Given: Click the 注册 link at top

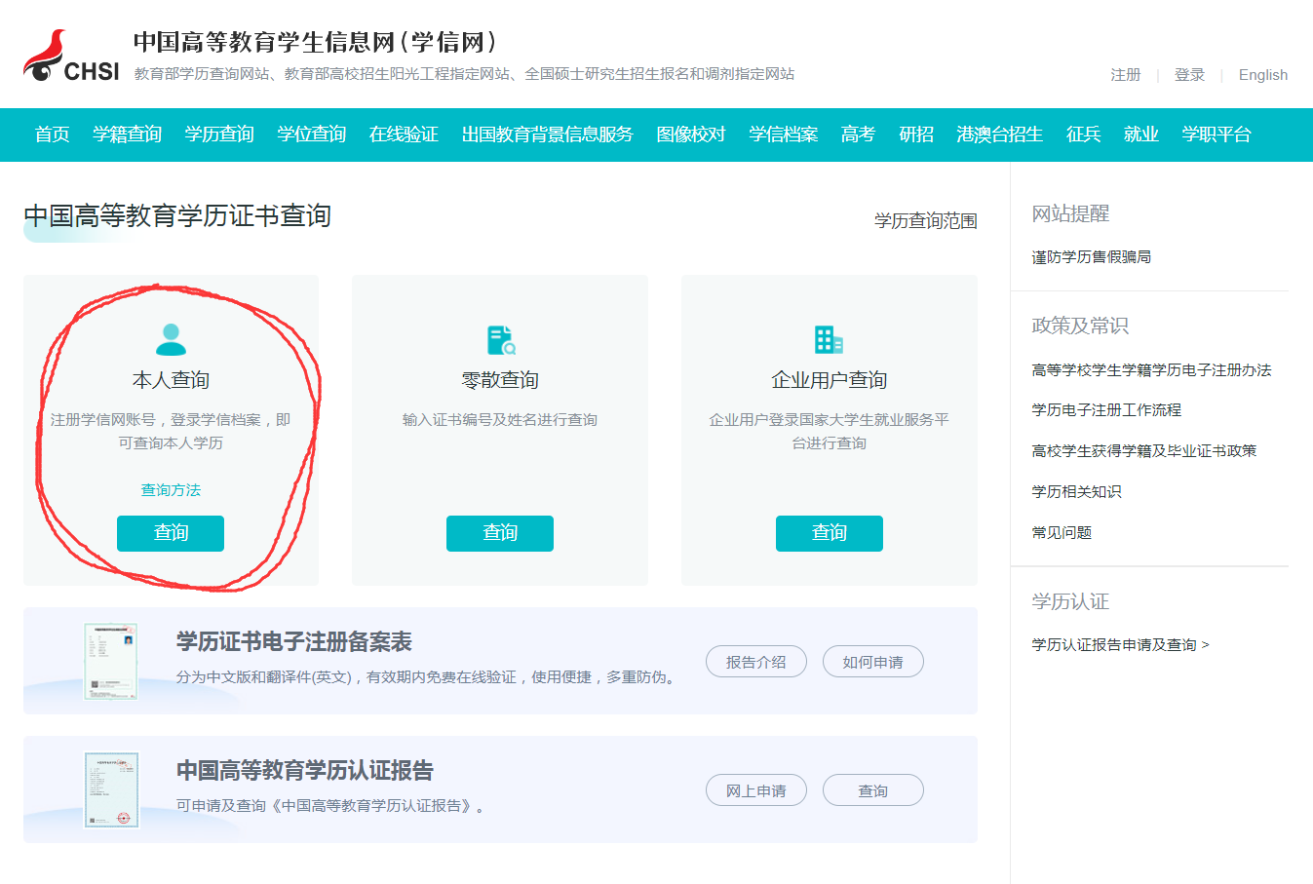Looking at the screenshot, I should click(x=1125, y=75).
